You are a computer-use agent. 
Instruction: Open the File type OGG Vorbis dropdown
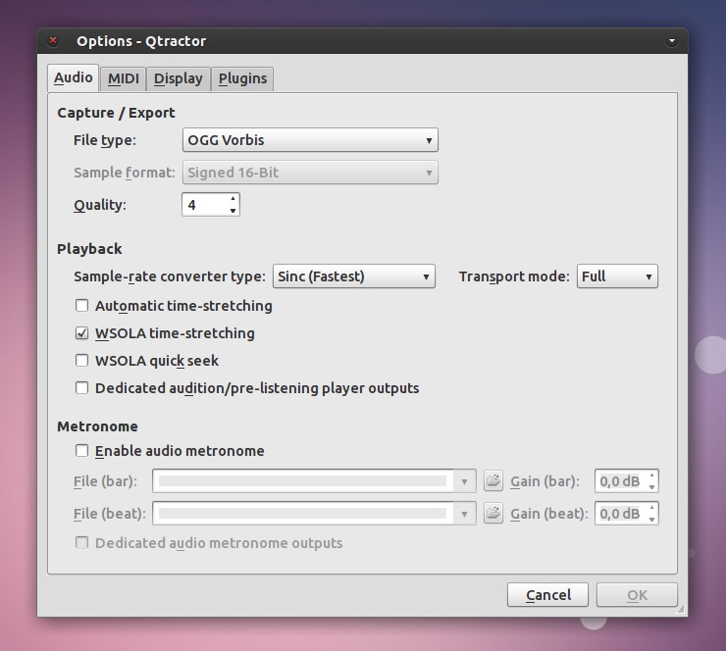tap(310, 140)
